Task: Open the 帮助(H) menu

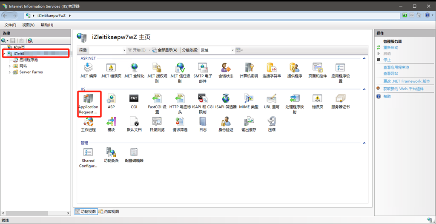Action: pos(47,25)
